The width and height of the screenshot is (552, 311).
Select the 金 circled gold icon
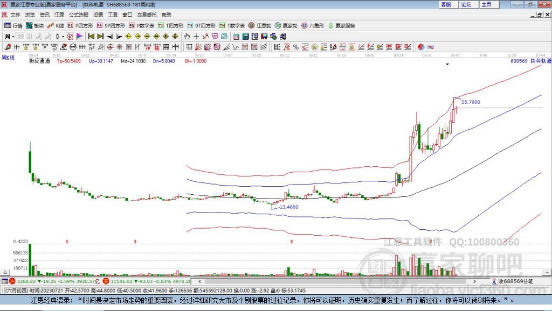[314, 47]
